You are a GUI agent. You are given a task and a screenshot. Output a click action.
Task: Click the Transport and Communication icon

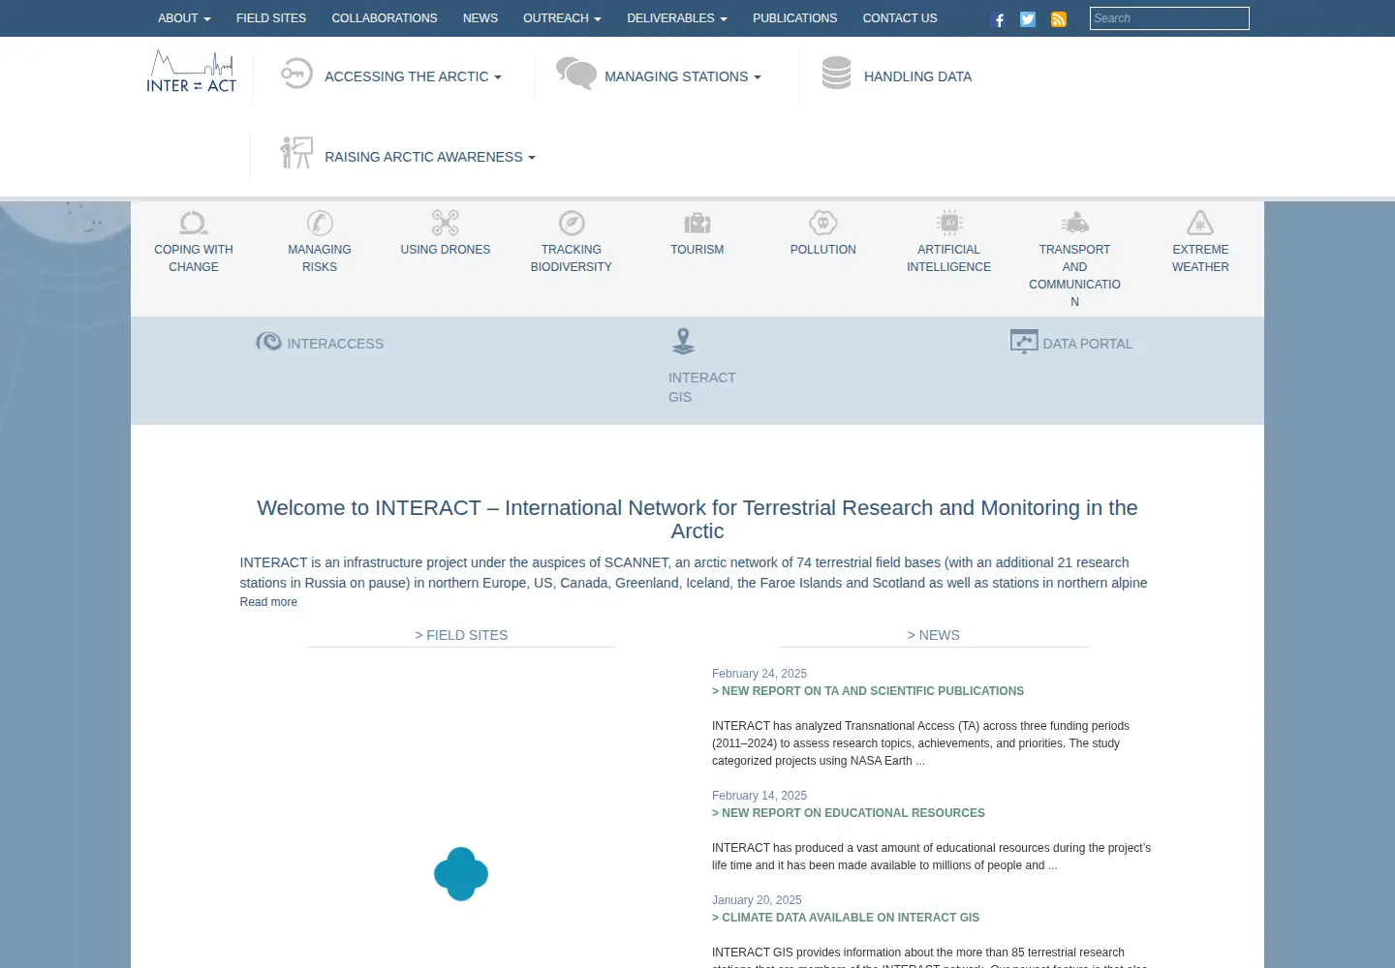pyautogui.click(x=1075, y=224)
